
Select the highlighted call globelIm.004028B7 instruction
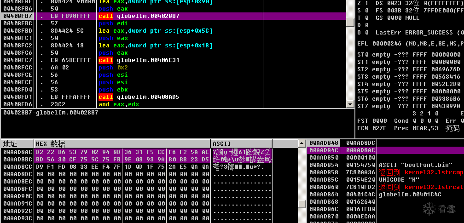click(139, 16)
